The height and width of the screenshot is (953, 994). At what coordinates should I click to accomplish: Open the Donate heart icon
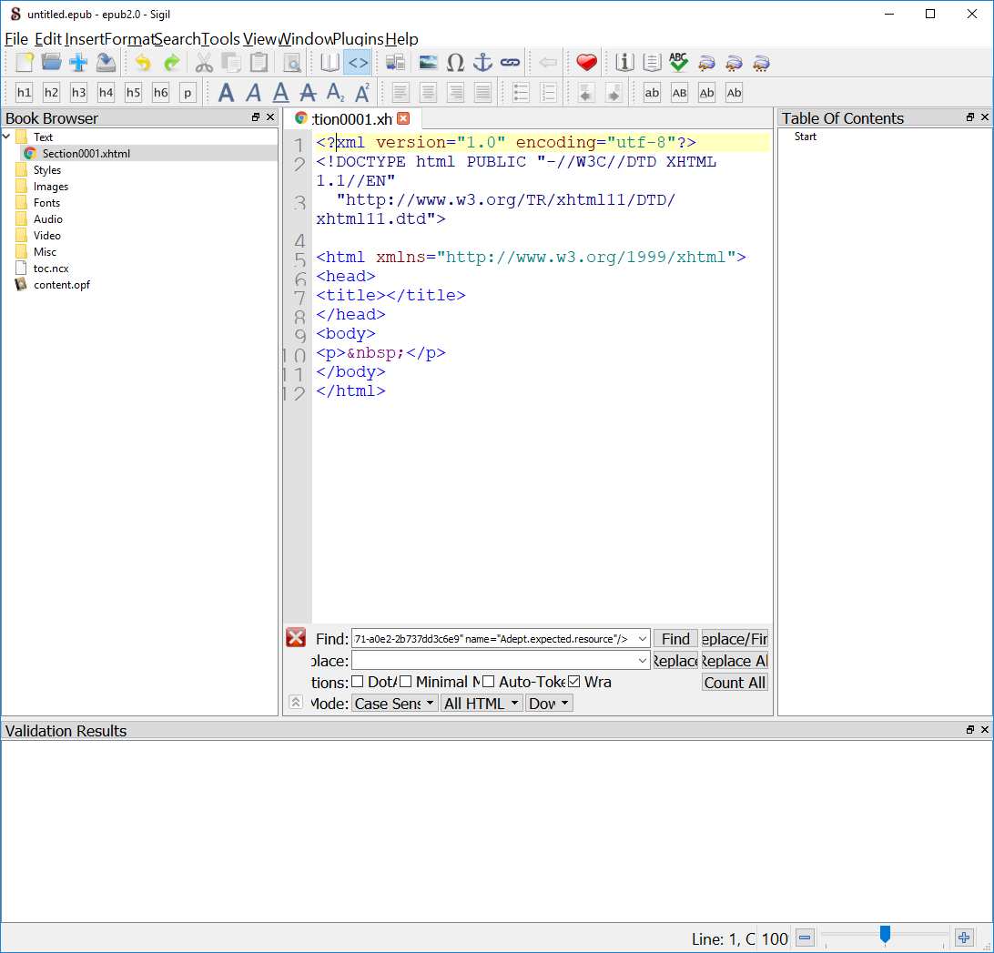[585, 62]
